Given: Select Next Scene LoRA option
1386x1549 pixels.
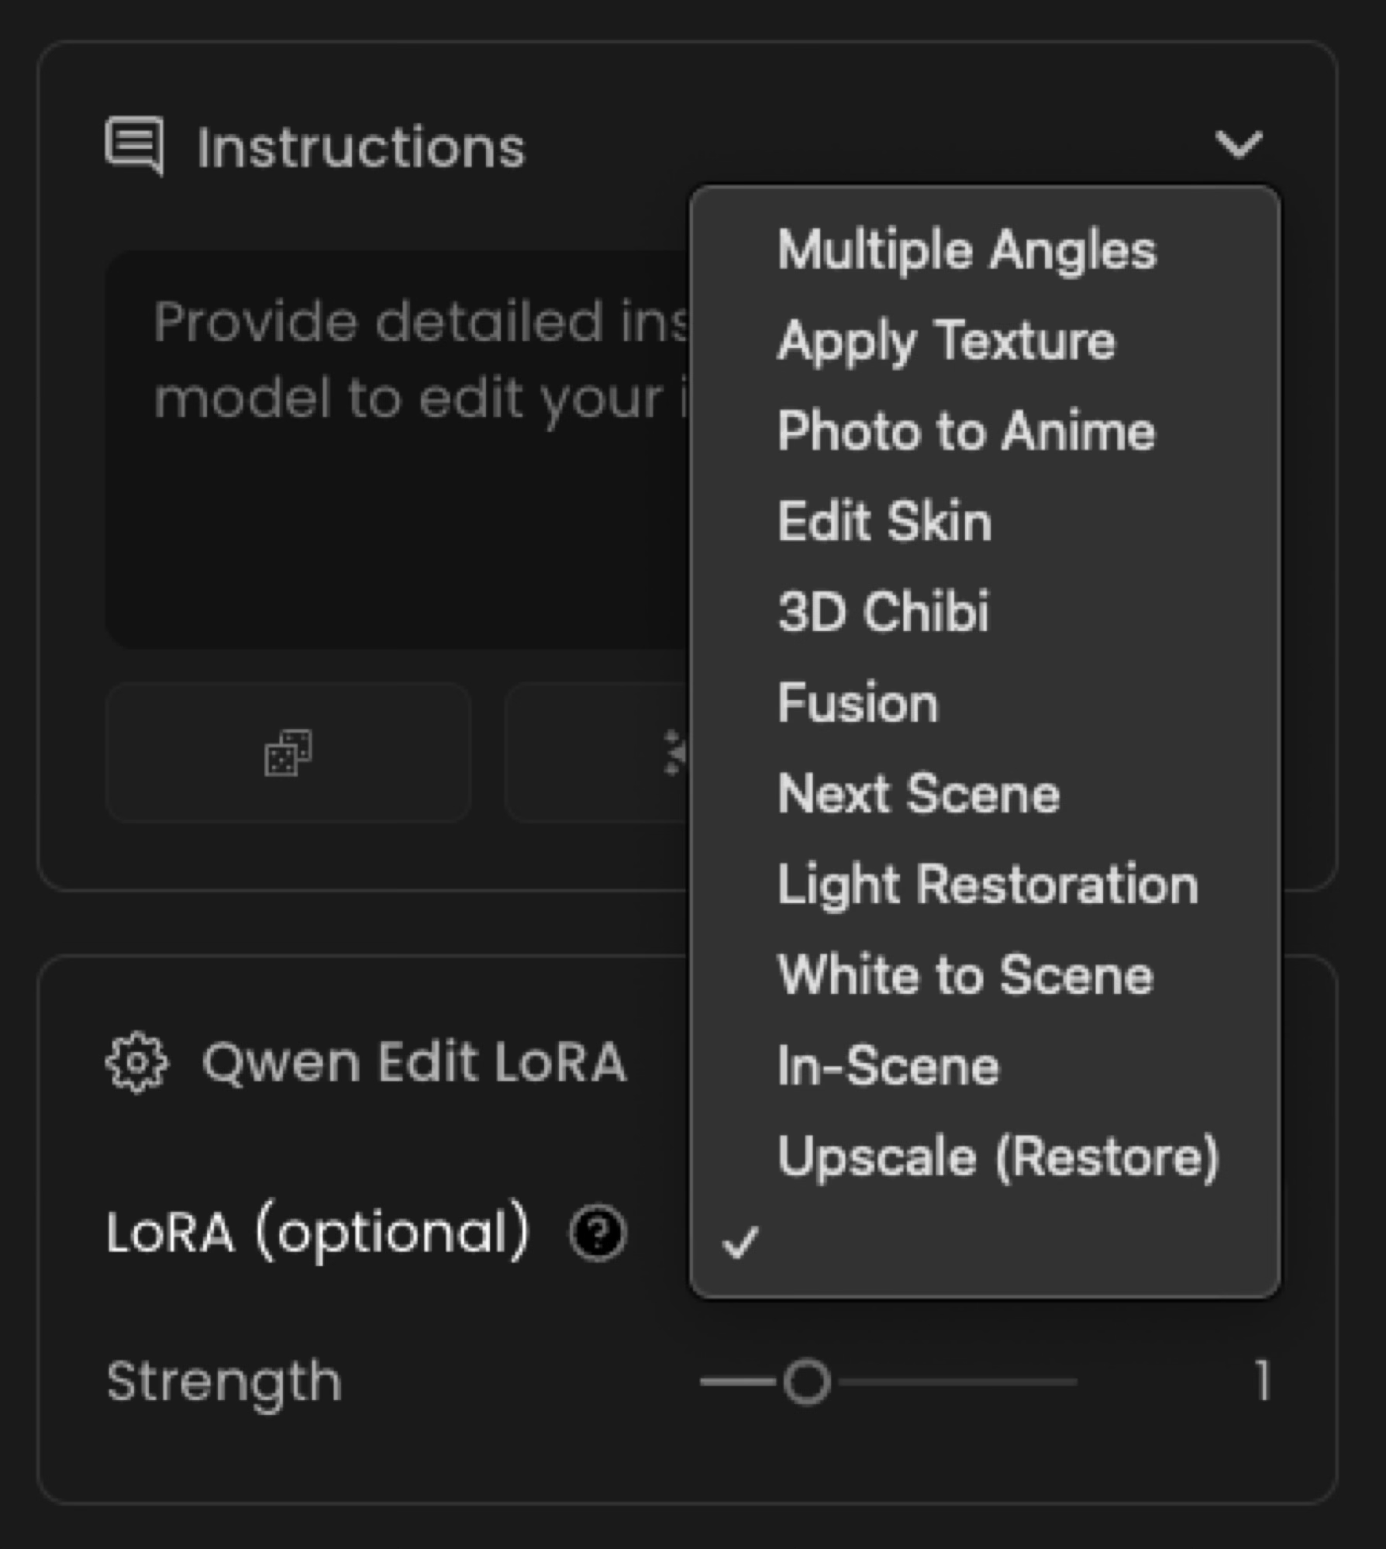Looking at the screenshot, I should pyautogui.click(x=919, y=794).
